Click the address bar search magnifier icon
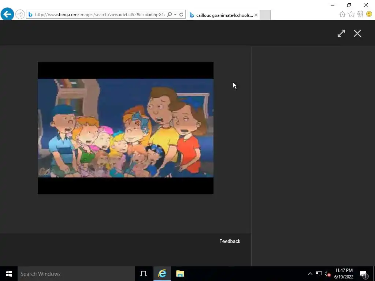The image size is (375, 281). [169, 15]
